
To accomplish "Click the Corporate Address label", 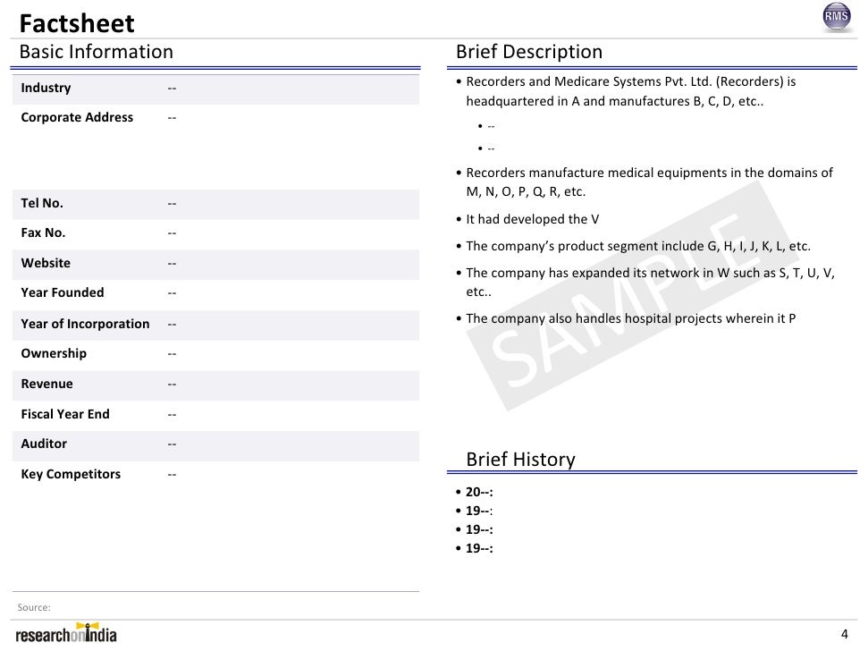I will coord(77,117).
